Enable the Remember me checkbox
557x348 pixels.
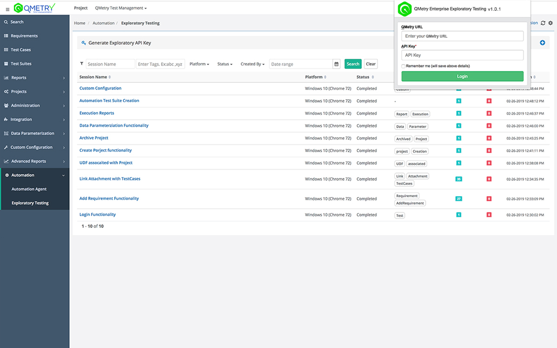point(403,66)
